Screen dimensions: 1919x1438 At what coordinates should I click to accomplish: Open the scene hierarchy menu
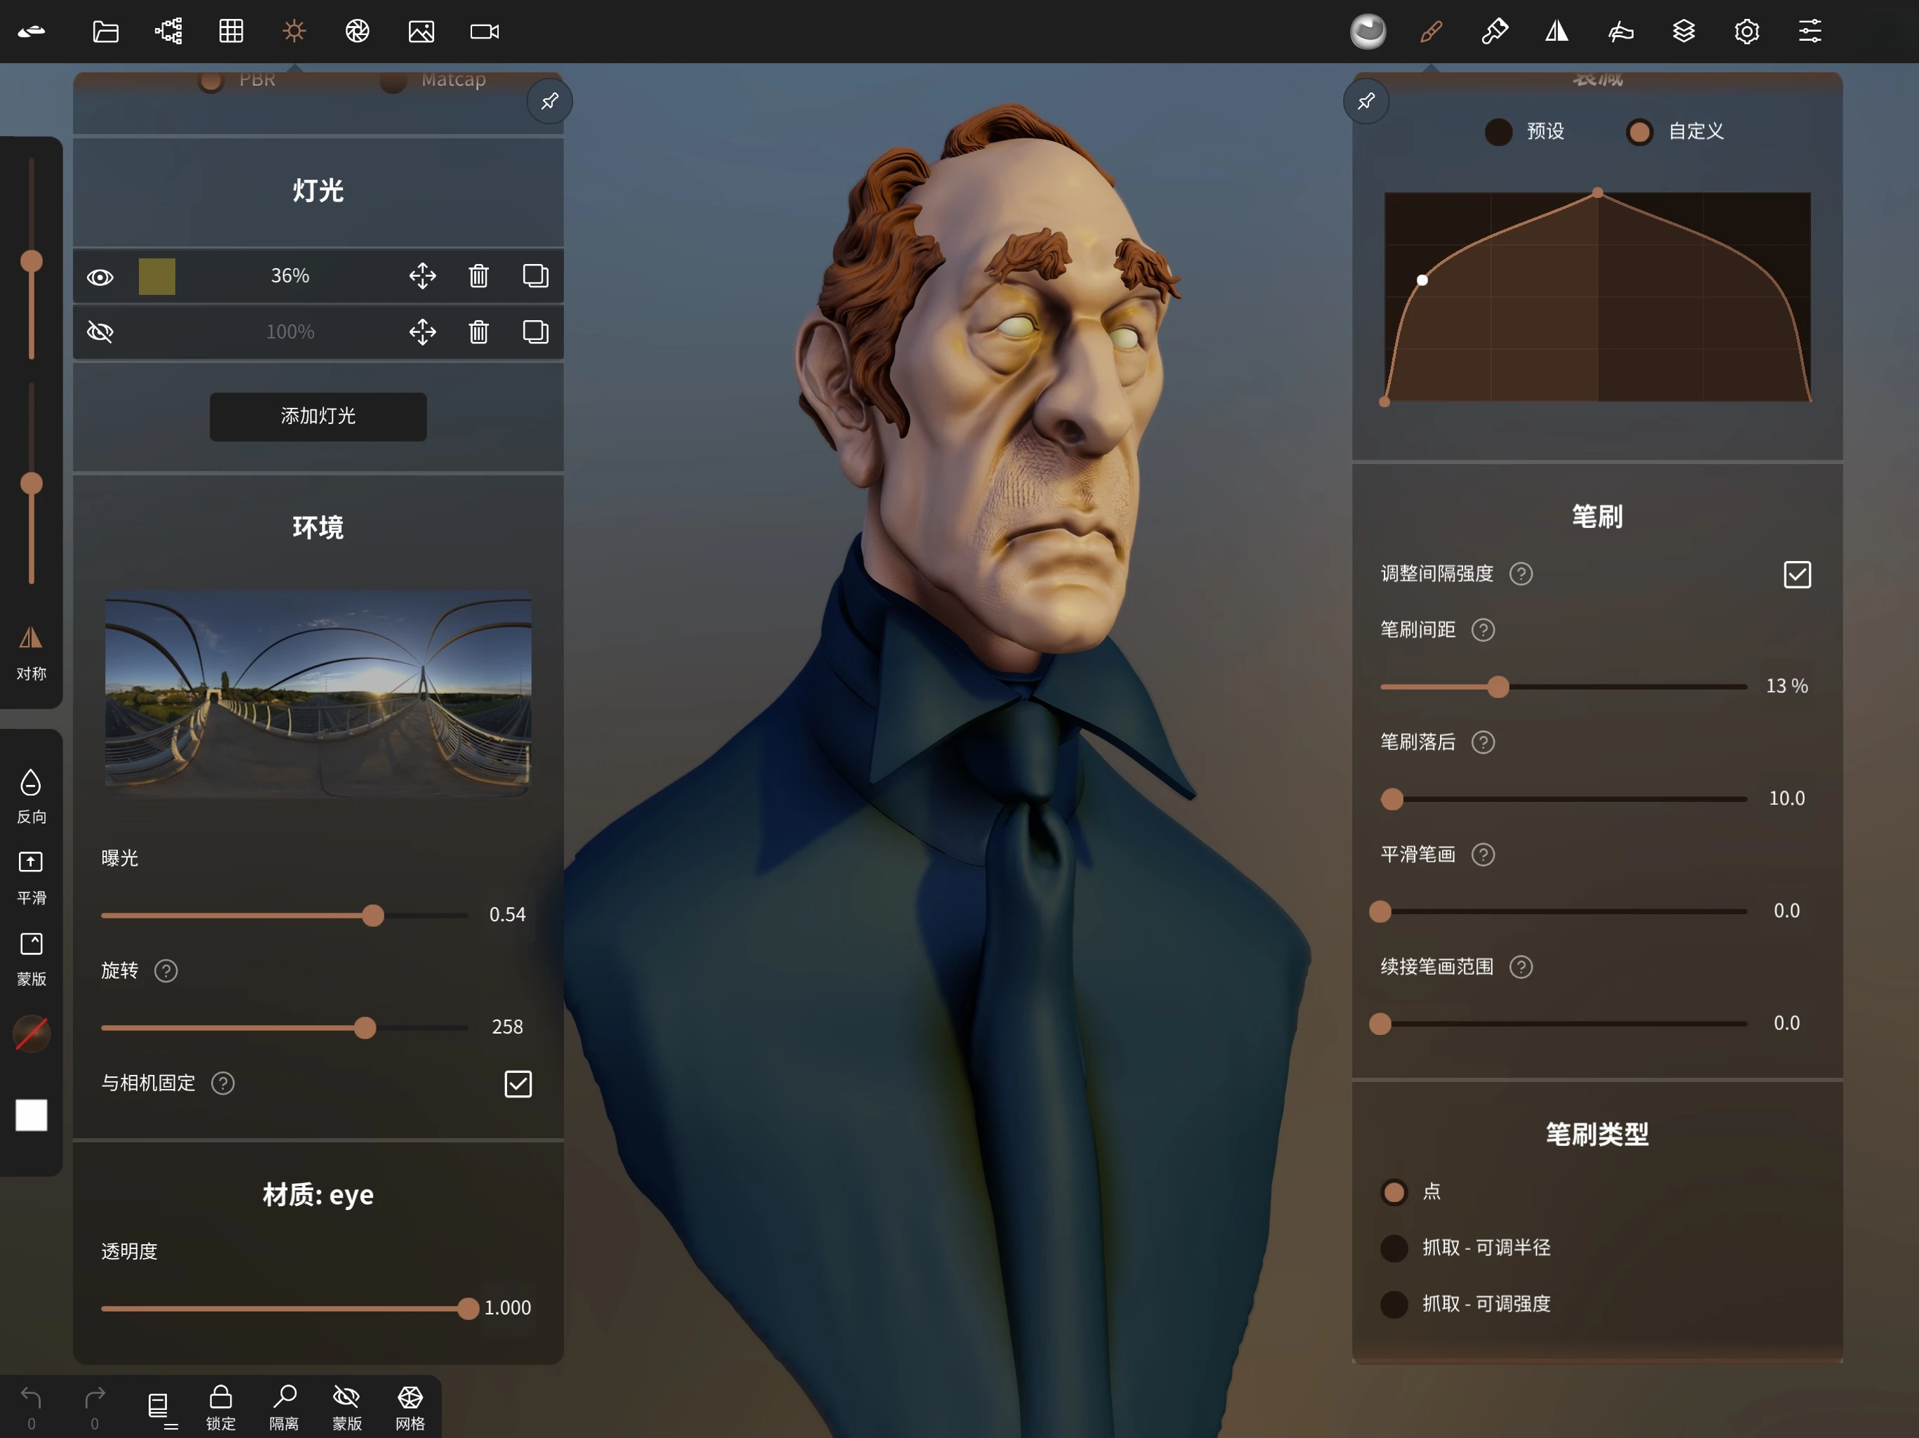click(x=169, y=32)
